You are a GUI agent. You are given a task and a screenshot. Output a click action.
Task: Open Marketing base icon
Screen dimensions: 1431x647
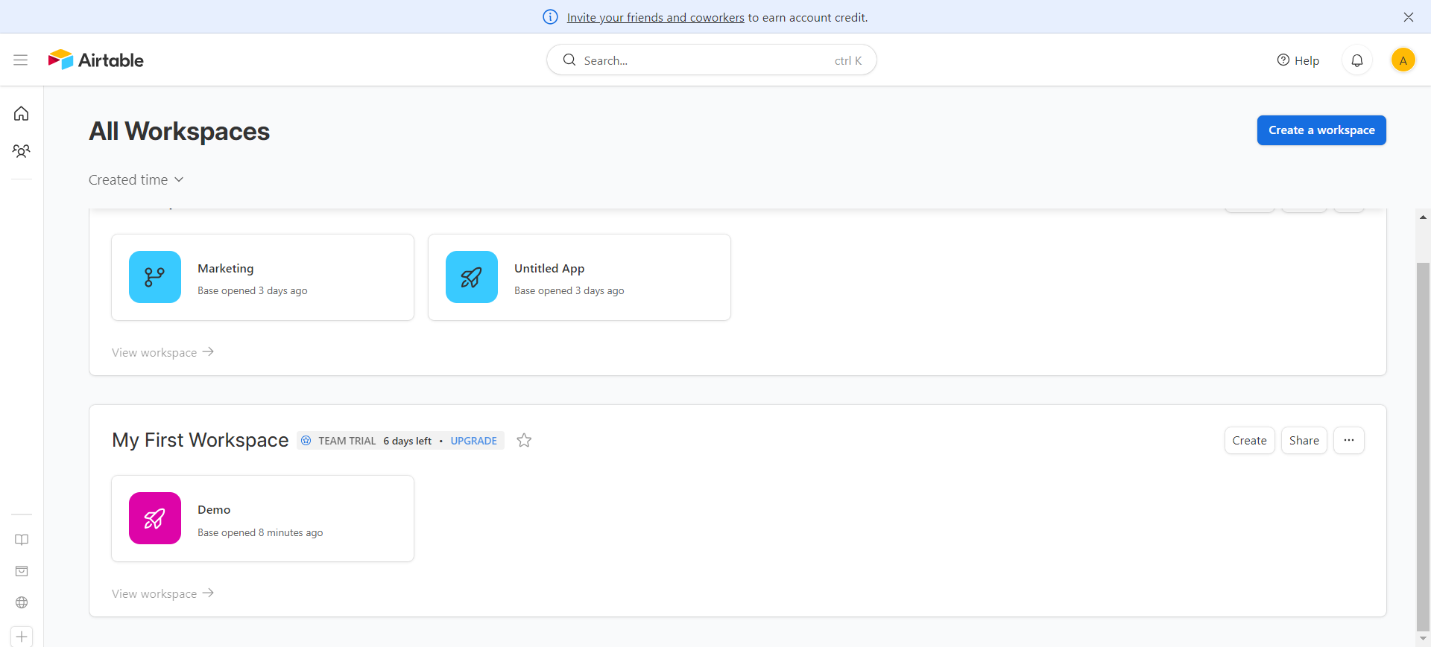pyautogui.click(x=155, y=277)
